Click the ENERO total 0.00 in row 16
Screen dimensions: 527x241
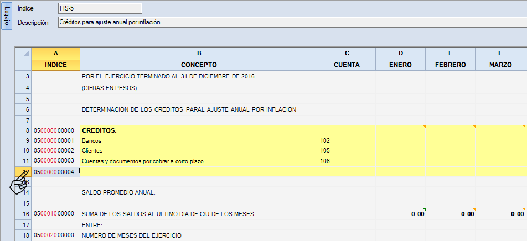400,214
